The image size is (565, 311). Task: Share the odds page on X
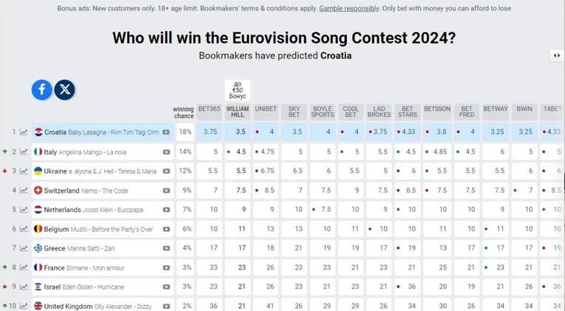point(65,89)
